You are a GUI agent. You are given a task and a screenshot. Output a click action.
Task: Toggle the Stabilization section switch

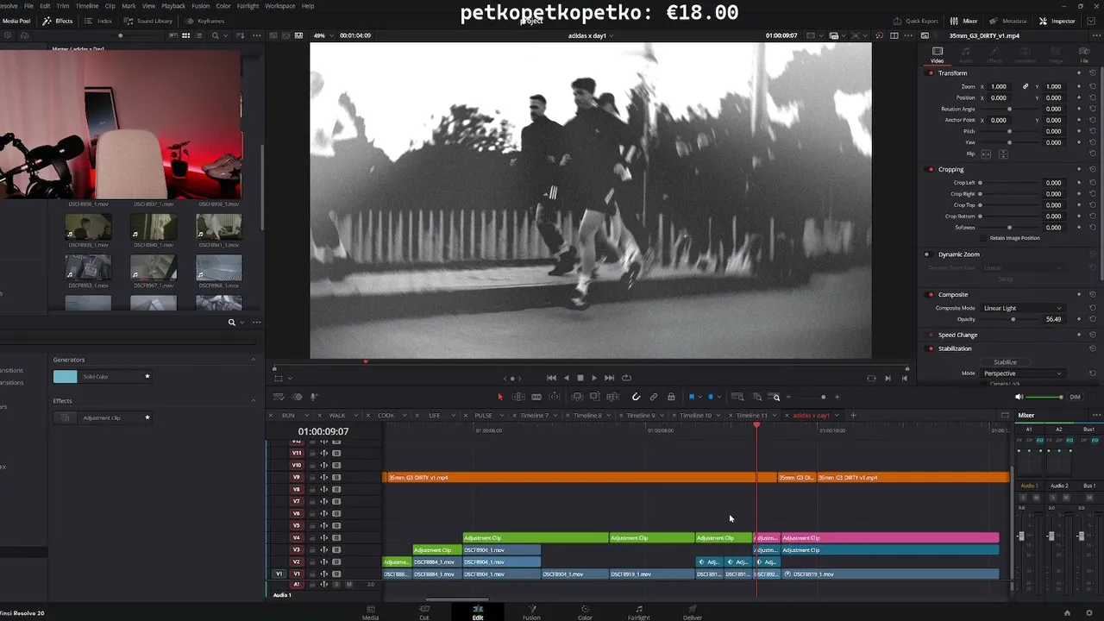931,348
